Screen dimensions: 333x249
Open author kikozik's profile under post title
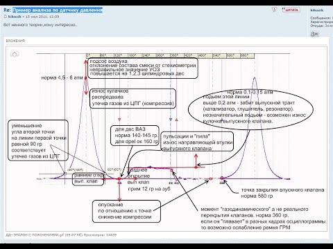tap(15, 17)
